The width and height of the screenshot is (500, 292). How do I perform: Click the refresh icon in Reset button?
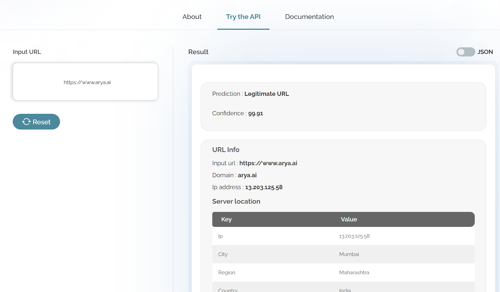27,122
